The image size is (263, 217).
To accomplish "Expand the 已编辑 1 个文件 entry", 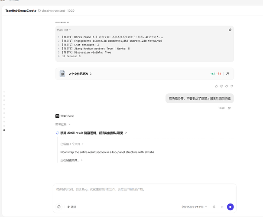I will 72,144.
